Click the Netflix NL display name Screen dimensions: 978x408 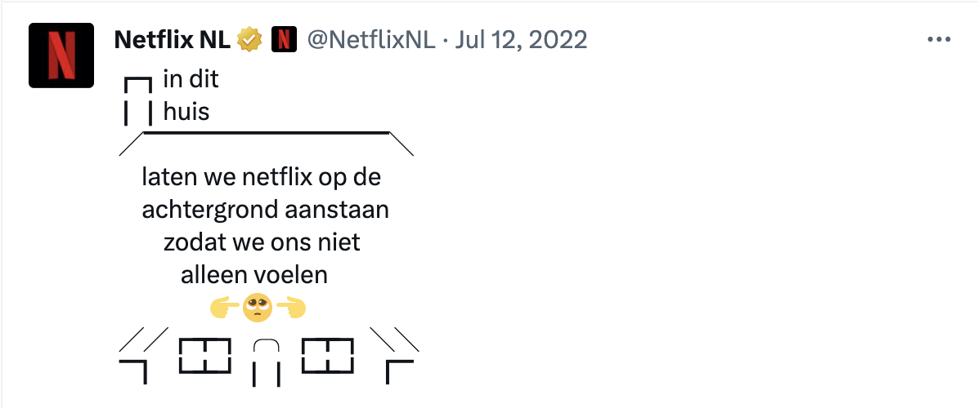[x=173, y=41]
